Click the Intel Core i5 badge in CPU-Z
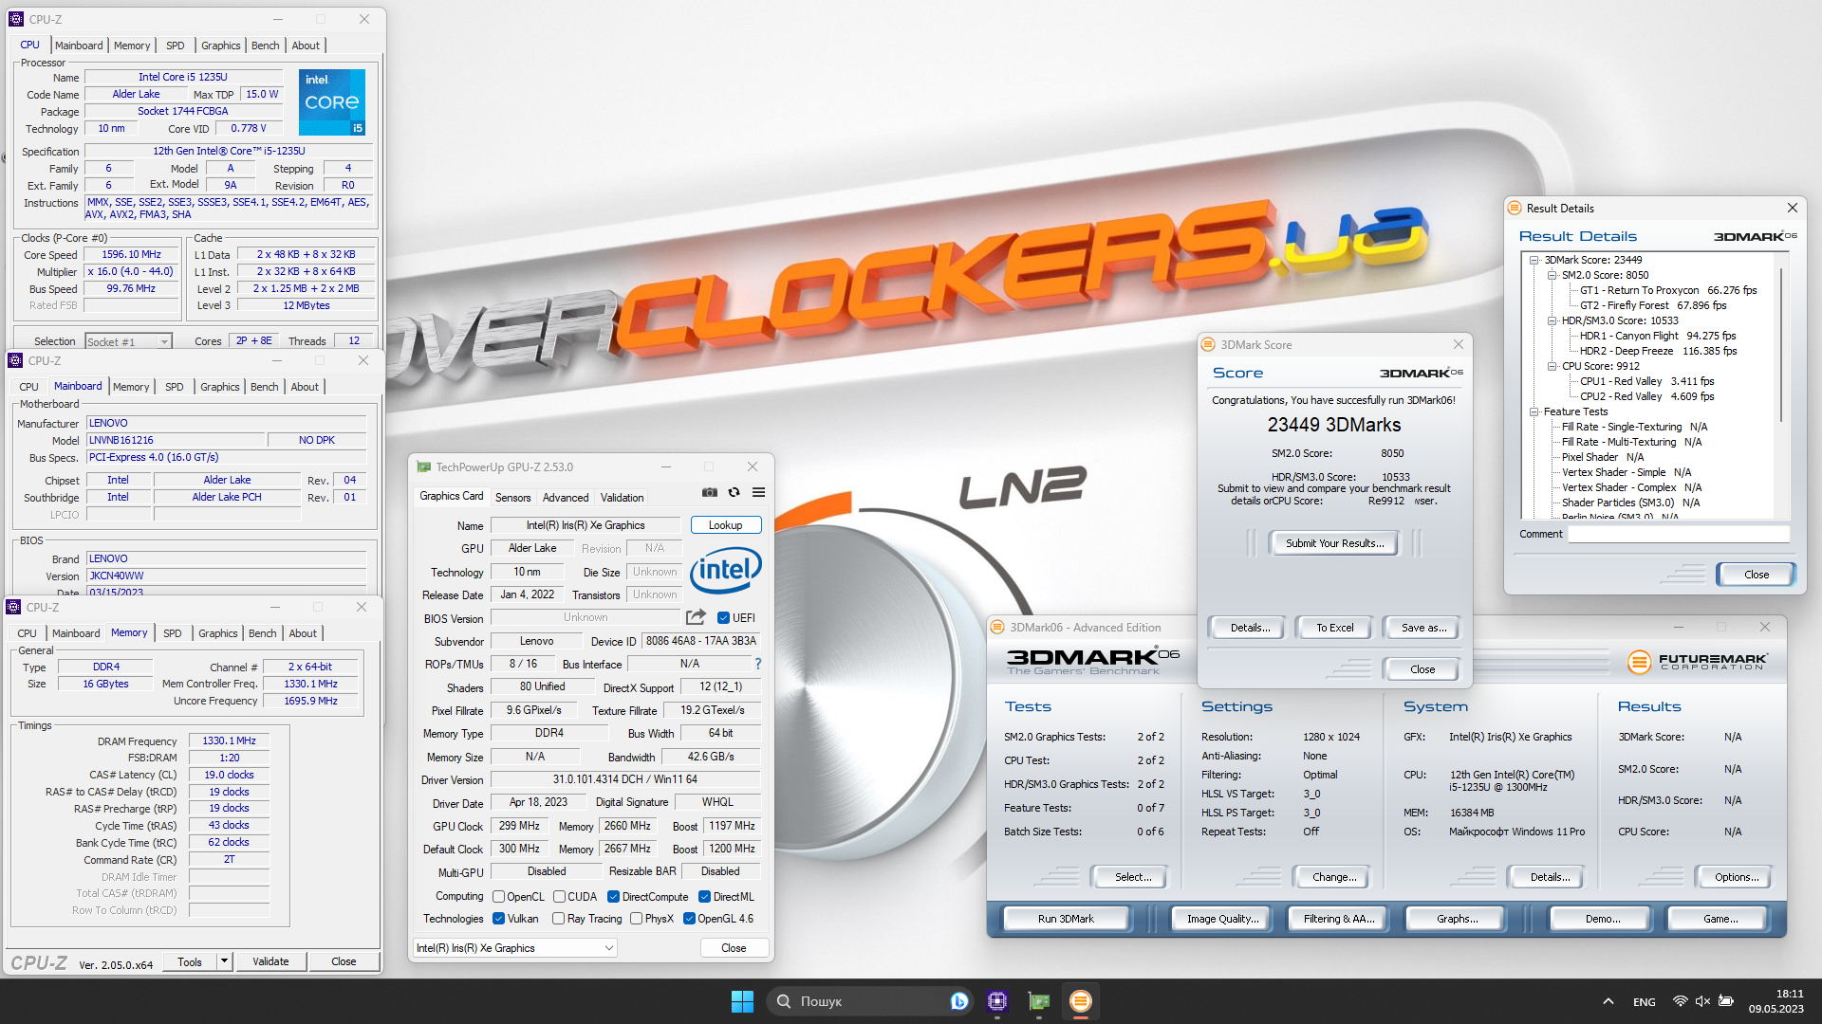 pyautogui.click(x=332, y=102)
